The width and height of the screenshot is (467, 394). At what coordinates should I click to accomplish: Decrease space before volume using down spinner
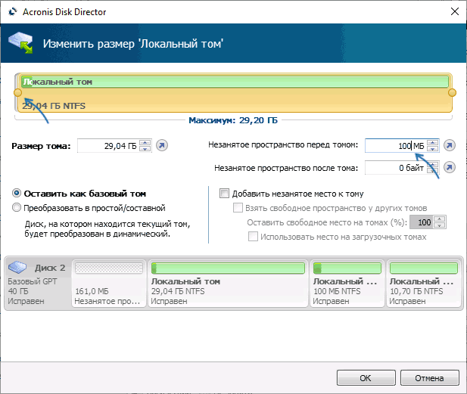(x=432, y=148)
